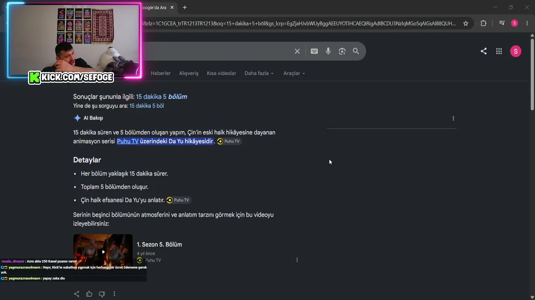
Task: Switch to the Kısa videolar tab
Action: tap(221, 73)
